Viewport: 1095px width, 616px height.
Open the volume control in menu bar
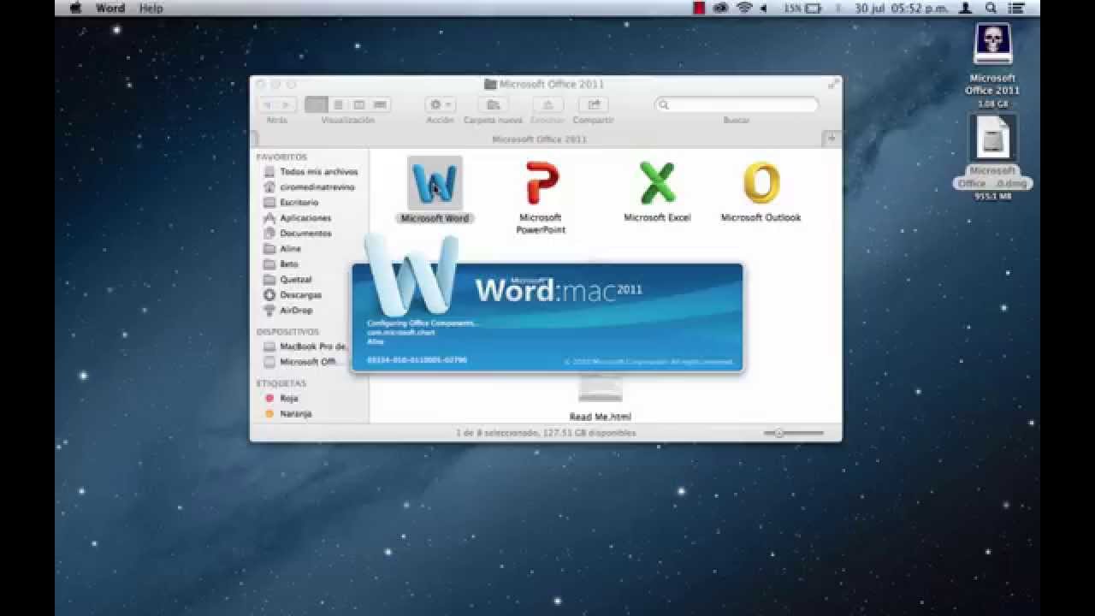tap(764, 8)
